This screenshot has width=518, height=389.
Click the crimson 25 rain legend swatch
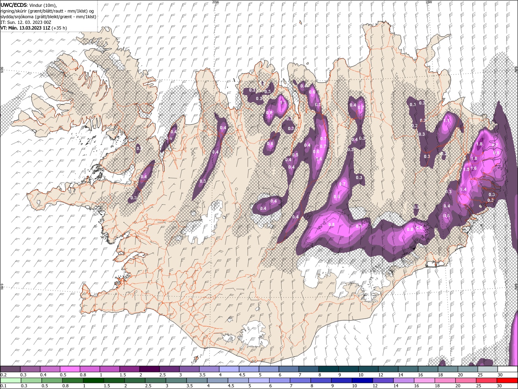[486, 380]
